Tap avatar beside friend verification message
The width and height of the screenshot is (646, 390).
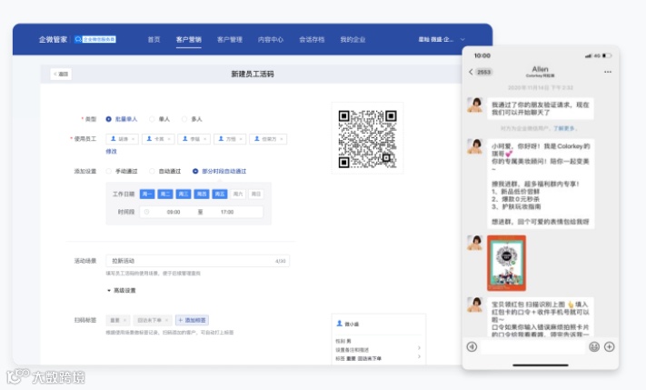pyautogui.click(x=474, y=105)
